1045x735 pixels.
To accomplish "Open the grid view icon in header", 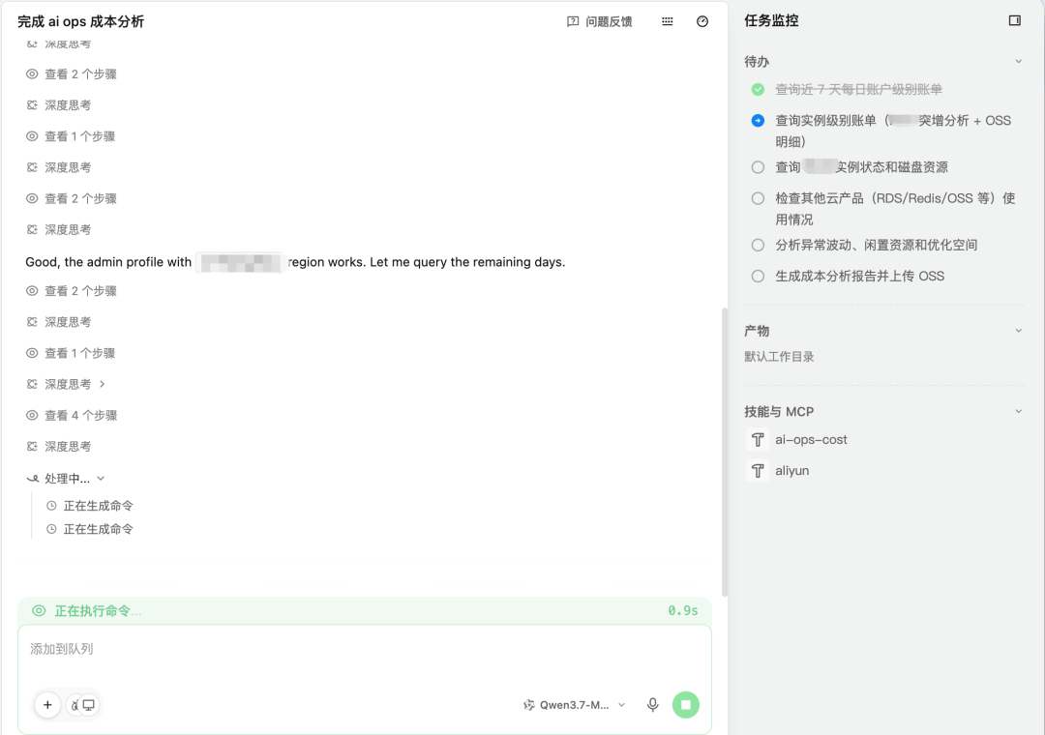I will point(667,21).
